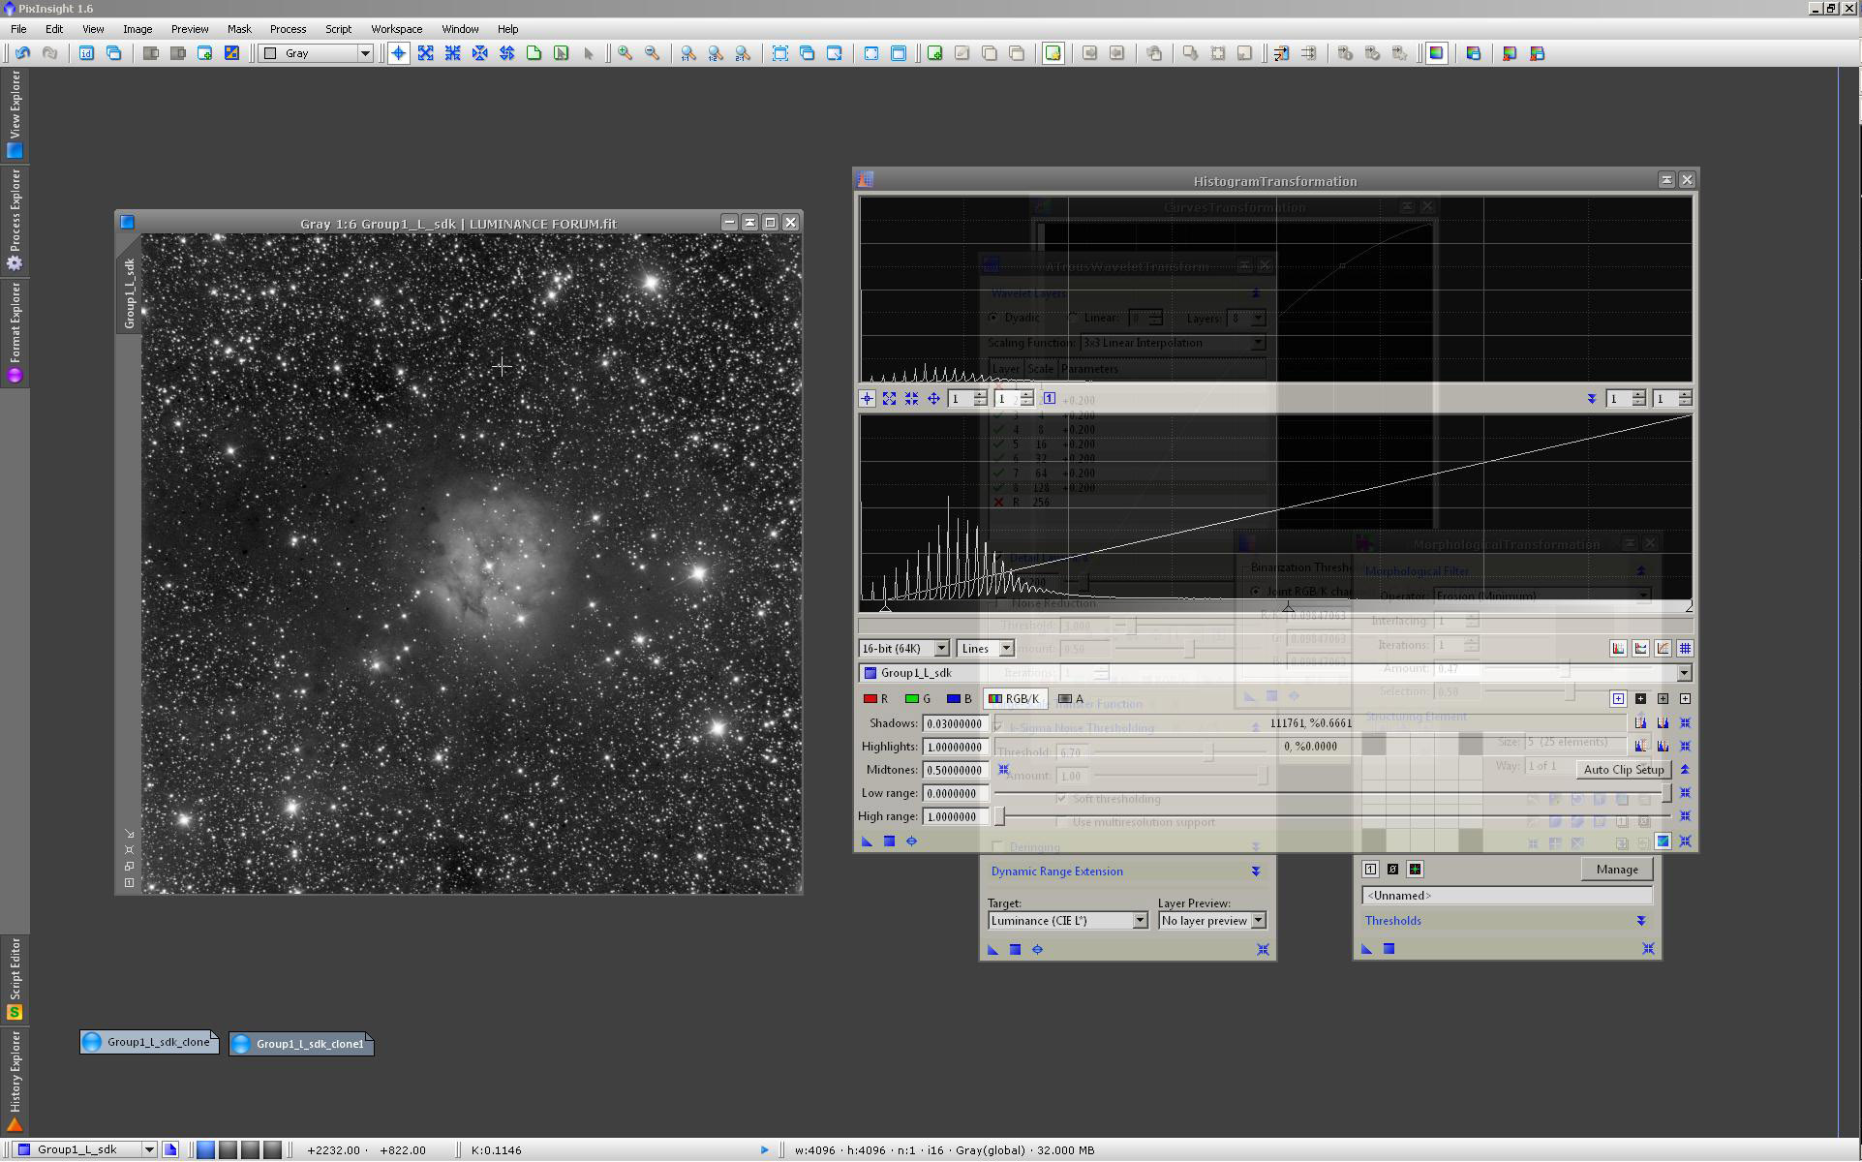The height and width of the screenshot is (1162, 1862).
Task: Click the Apply square in the MorphologicalTransformation panel
Action: tap(1389, 949)
